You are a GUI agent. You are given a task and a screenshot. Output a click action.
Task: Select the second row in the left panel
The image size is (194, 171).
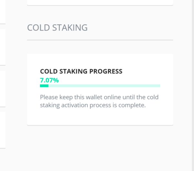tap(3, 47)
